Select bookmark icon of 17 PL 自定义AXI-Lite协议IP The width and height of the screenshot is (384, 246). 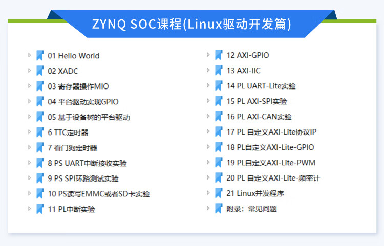click(219, 132)
